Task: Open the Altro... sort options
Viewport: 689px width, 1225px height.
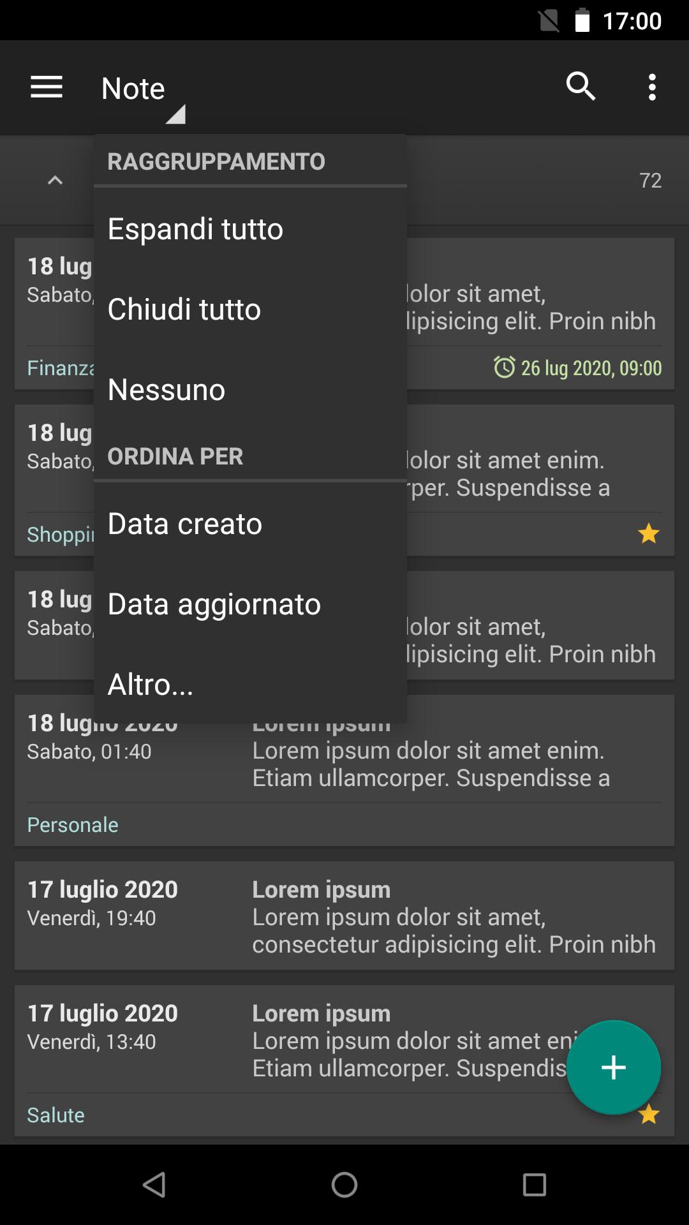Action: click(151, 685)
